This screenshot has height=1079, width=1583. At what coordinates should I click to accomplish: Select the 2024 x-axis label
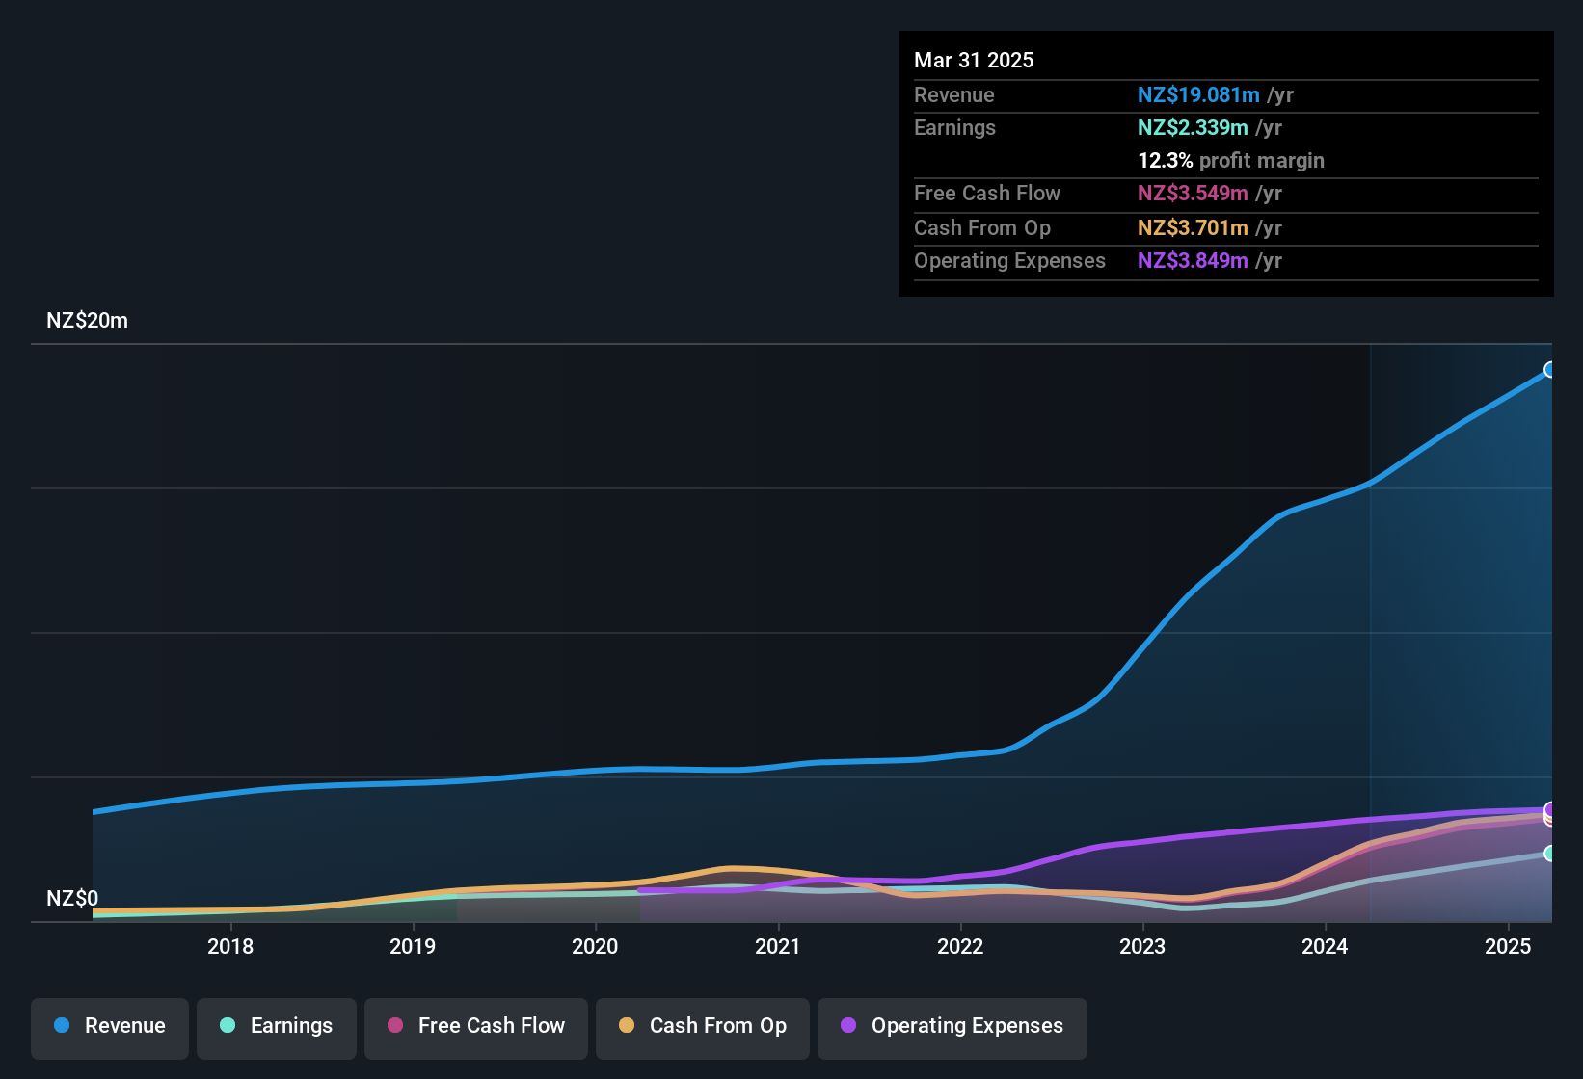click(1325, 947)
